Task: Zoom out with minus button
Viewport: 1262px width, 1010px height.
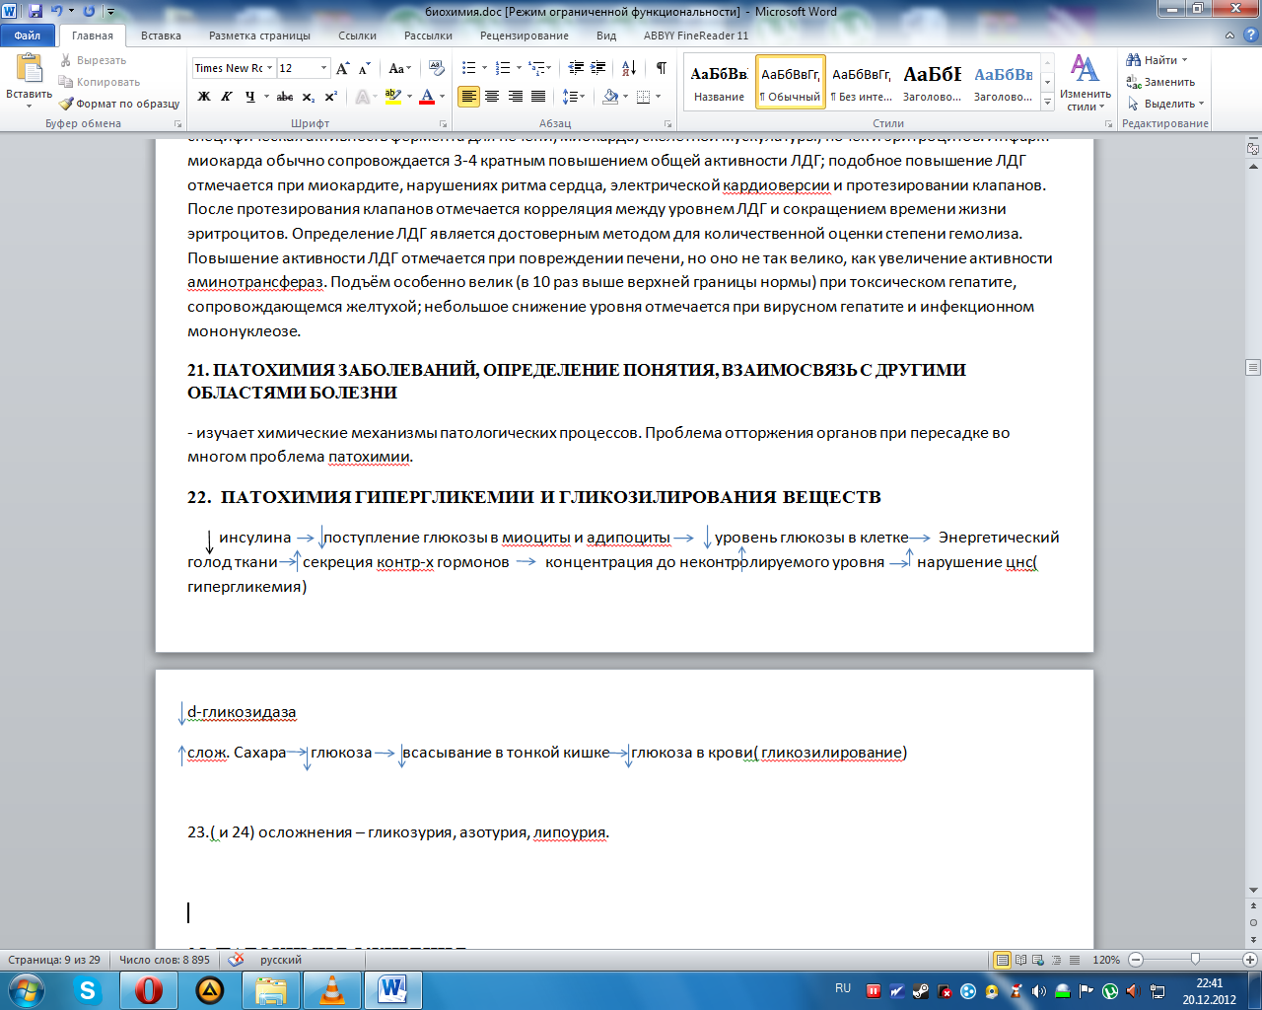Action: [x=1136, y=960]
